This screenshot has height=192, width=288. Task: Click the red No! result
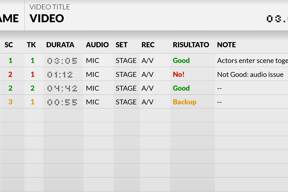pyautogui.click(x=179, y=75)
